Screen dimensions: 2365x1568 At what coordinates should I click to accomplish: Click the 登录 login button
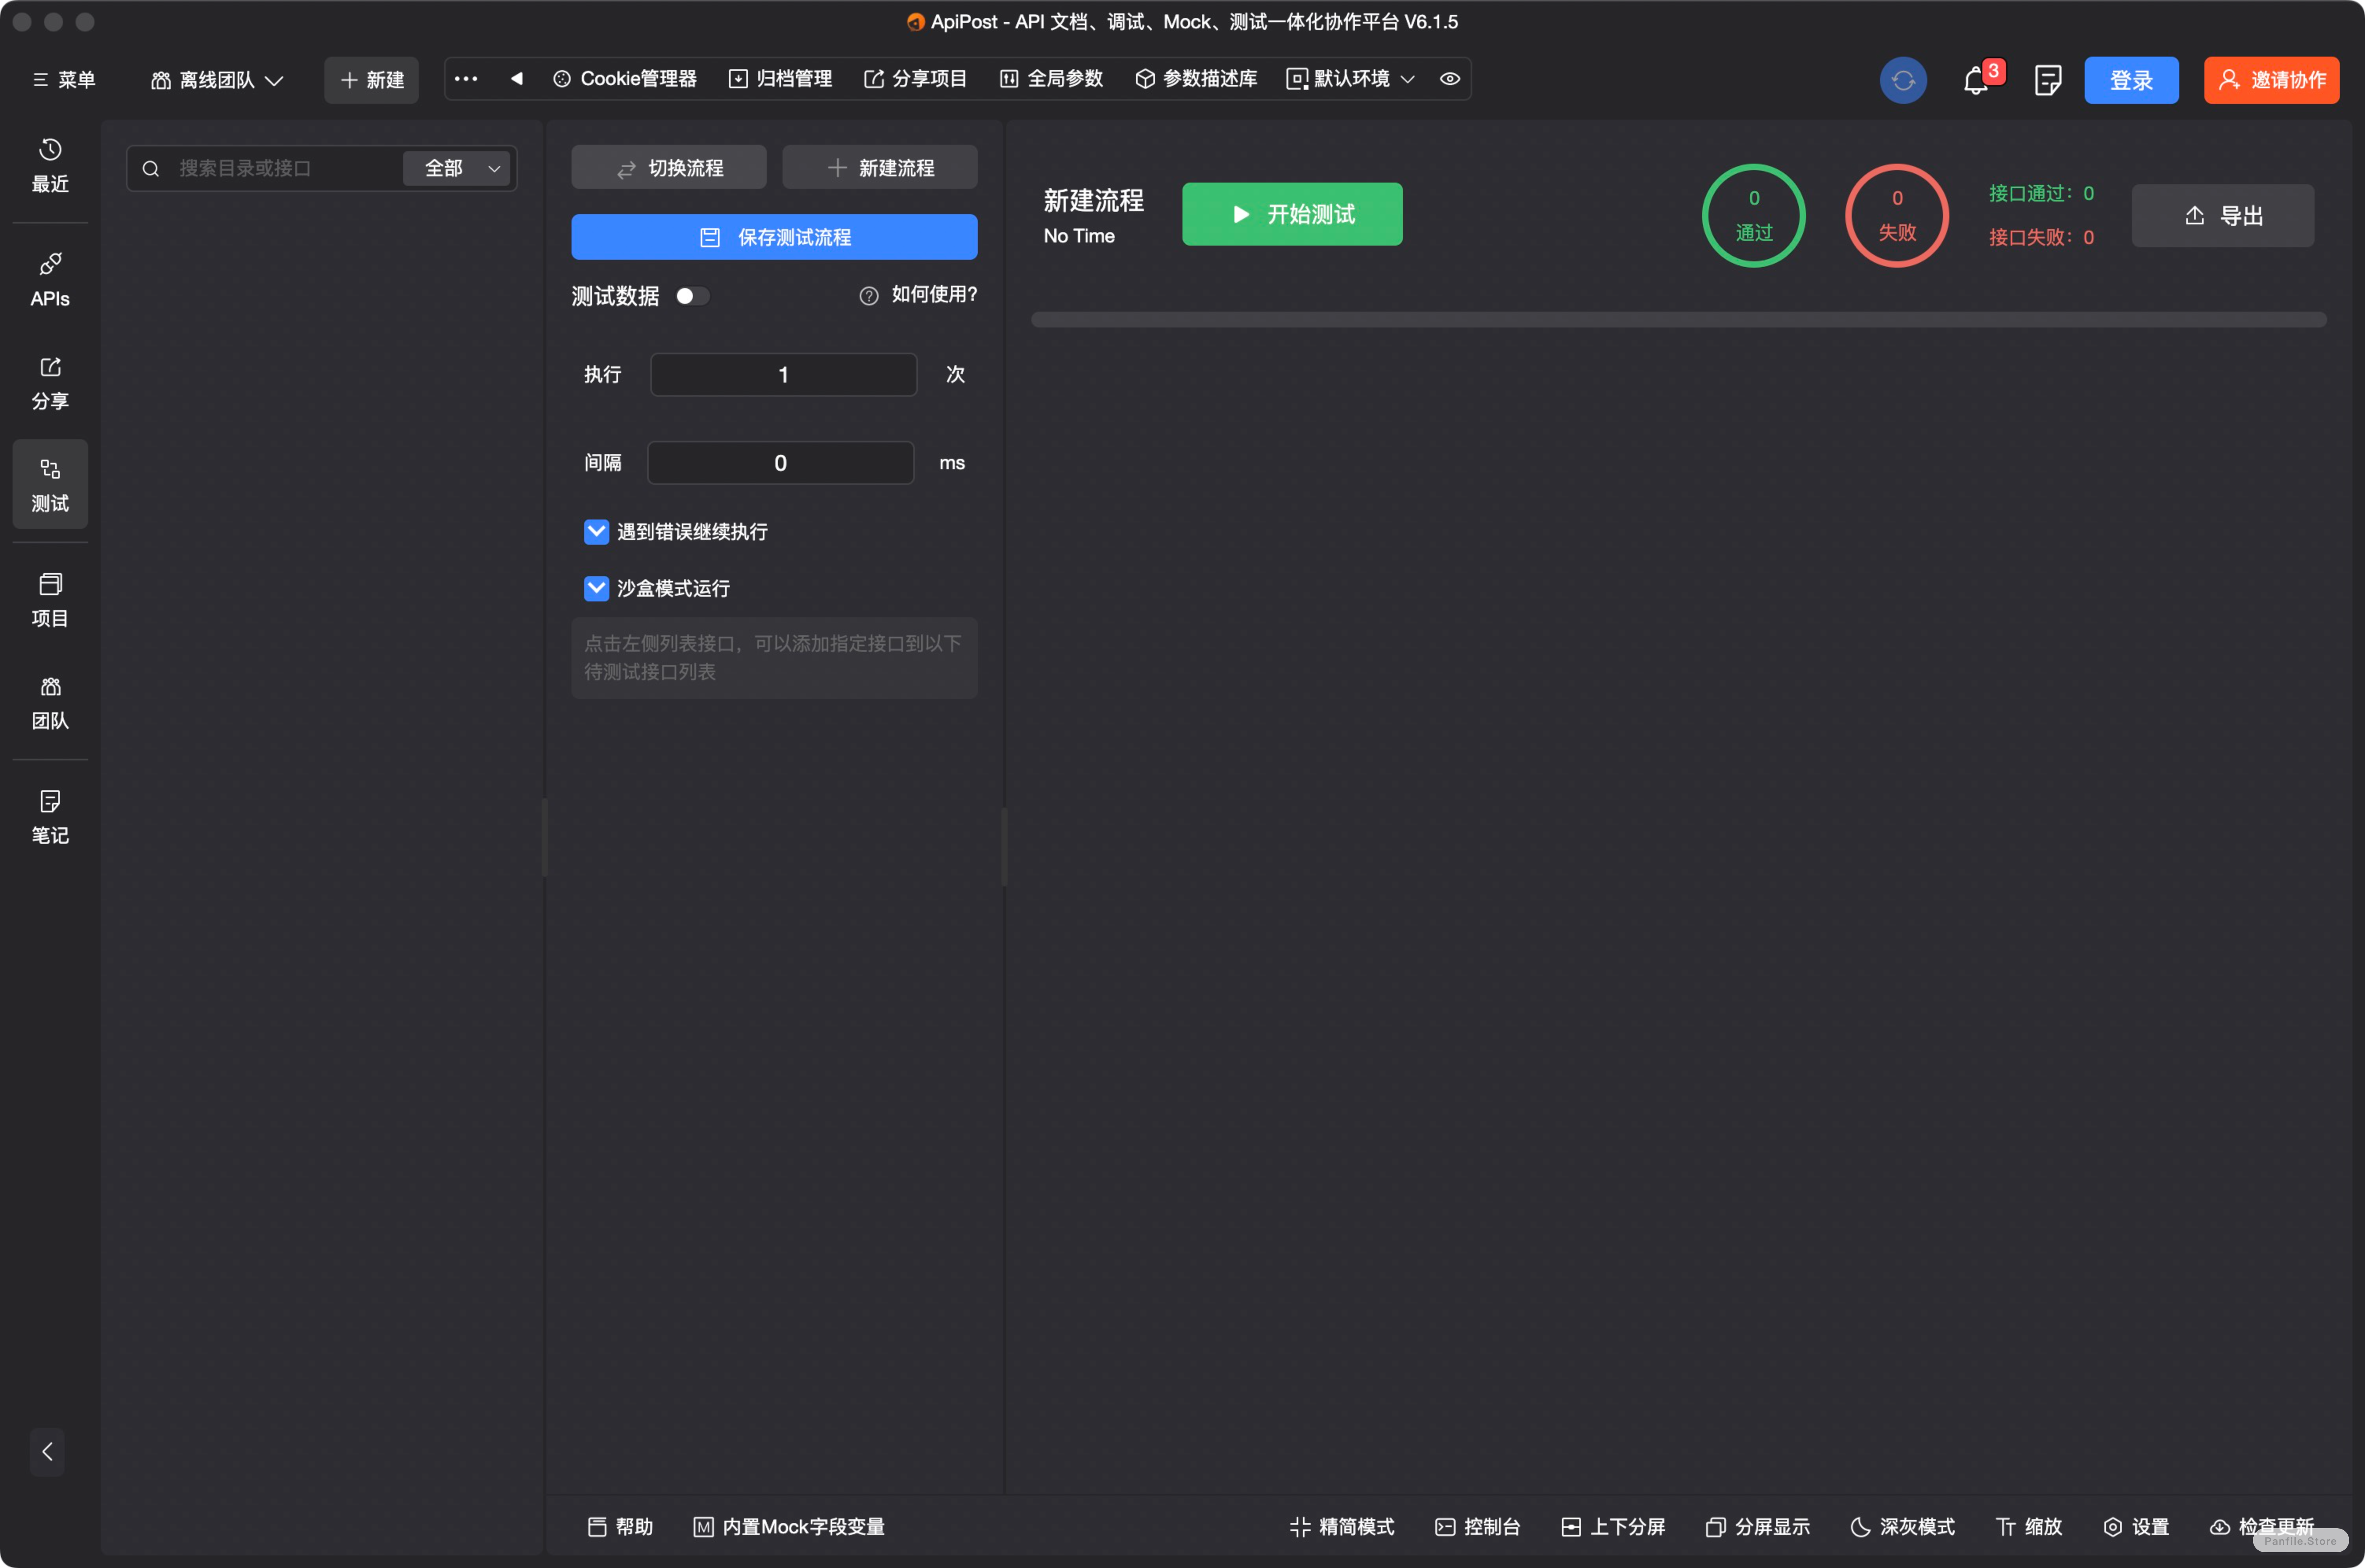(x=2131, y=80)
